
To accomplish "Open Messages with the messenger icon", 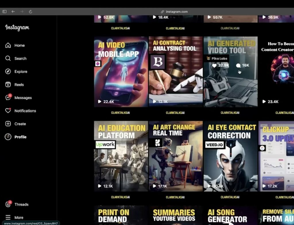I will coord(8,98).
